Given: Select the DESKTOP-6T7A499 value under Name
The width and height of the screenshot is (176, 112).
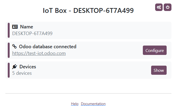Looking at the screenshot, I should click(32, 33).
